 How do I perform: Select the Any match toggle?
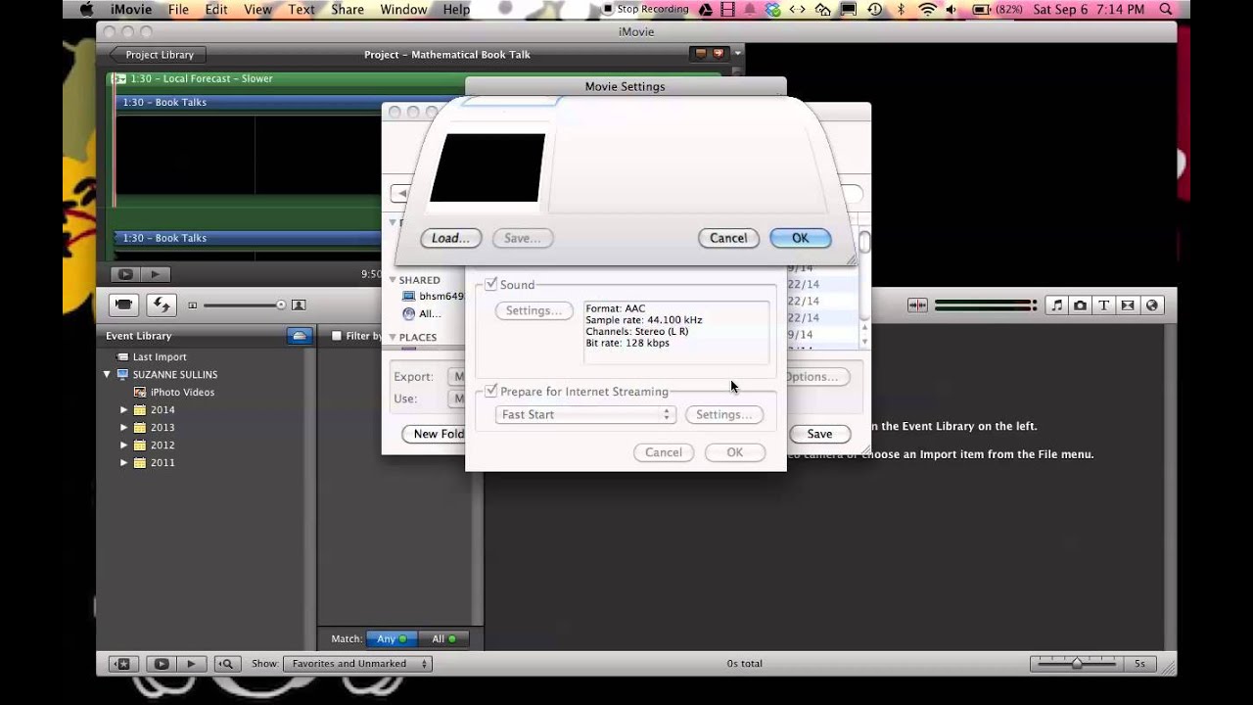point(392,638)
